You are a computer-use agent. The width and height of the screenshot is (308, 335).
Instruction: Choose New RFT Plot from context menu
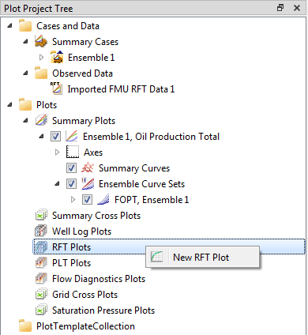pyautogui.click(x=202, y=257)
